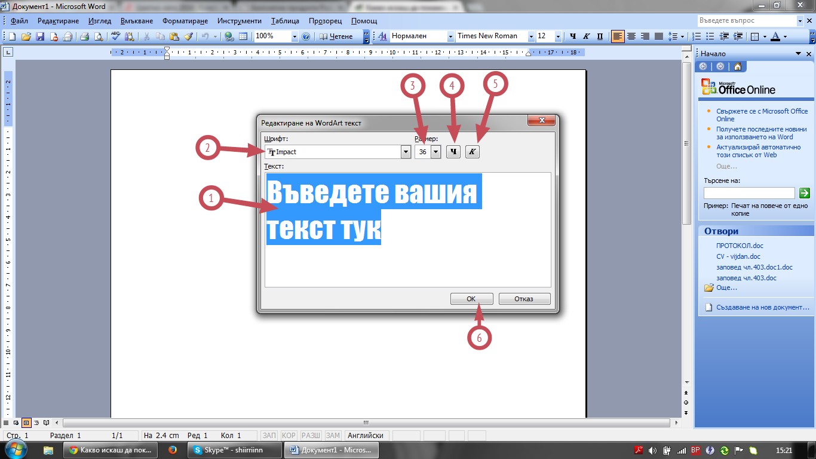Open the Нормален style dropdown
The image size is (816, 459).
click(450, 36)
